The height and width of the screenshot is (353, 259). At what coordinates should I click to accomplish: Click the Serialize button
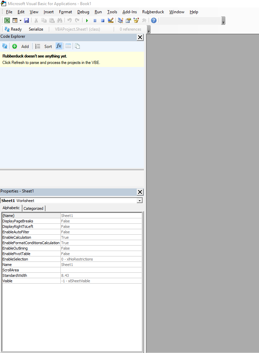click(x=36, y=29)
